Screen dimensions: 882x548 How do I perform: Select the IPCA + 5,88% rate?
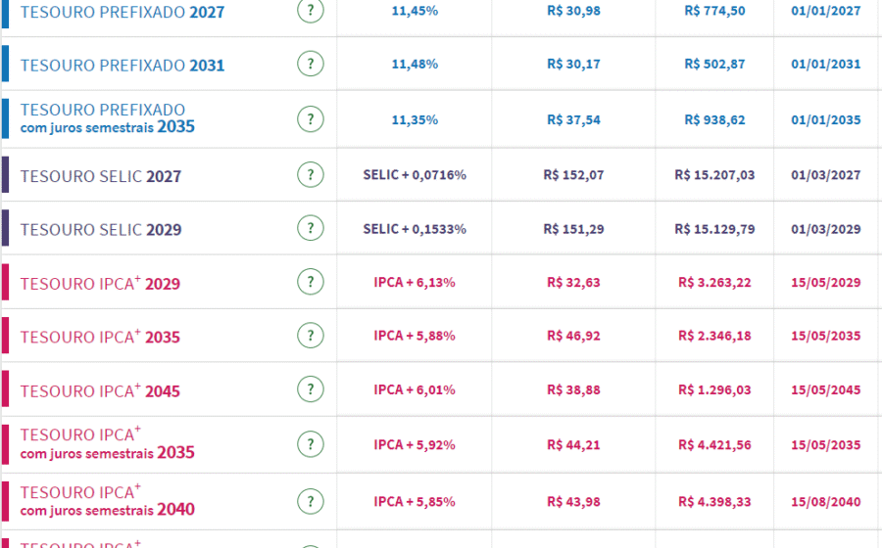[415, 336]
